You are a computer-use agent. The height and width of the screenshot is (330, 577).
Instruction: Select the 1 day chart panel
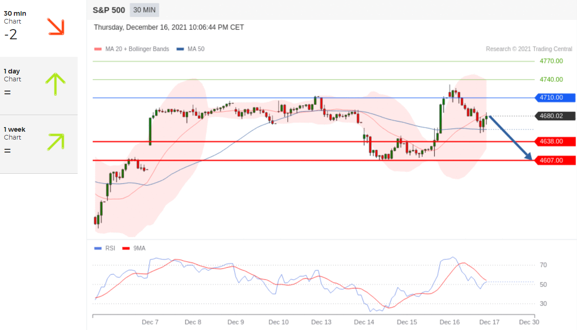tap(39, 86)
